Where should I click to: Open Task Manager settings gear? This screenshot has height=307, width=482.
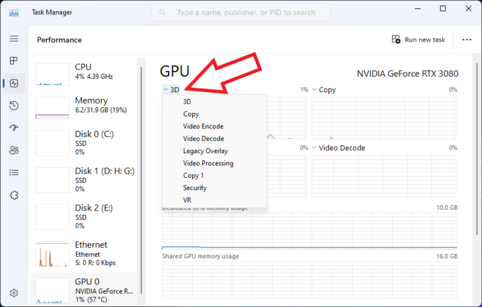[x=14, y=293]
